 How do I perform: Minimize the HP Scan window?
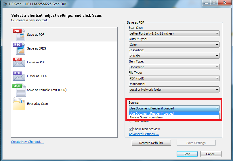click(206, 3)
